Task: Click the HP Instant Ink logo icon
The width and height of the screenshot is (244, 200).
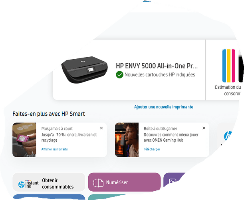Action: (28, 184)
